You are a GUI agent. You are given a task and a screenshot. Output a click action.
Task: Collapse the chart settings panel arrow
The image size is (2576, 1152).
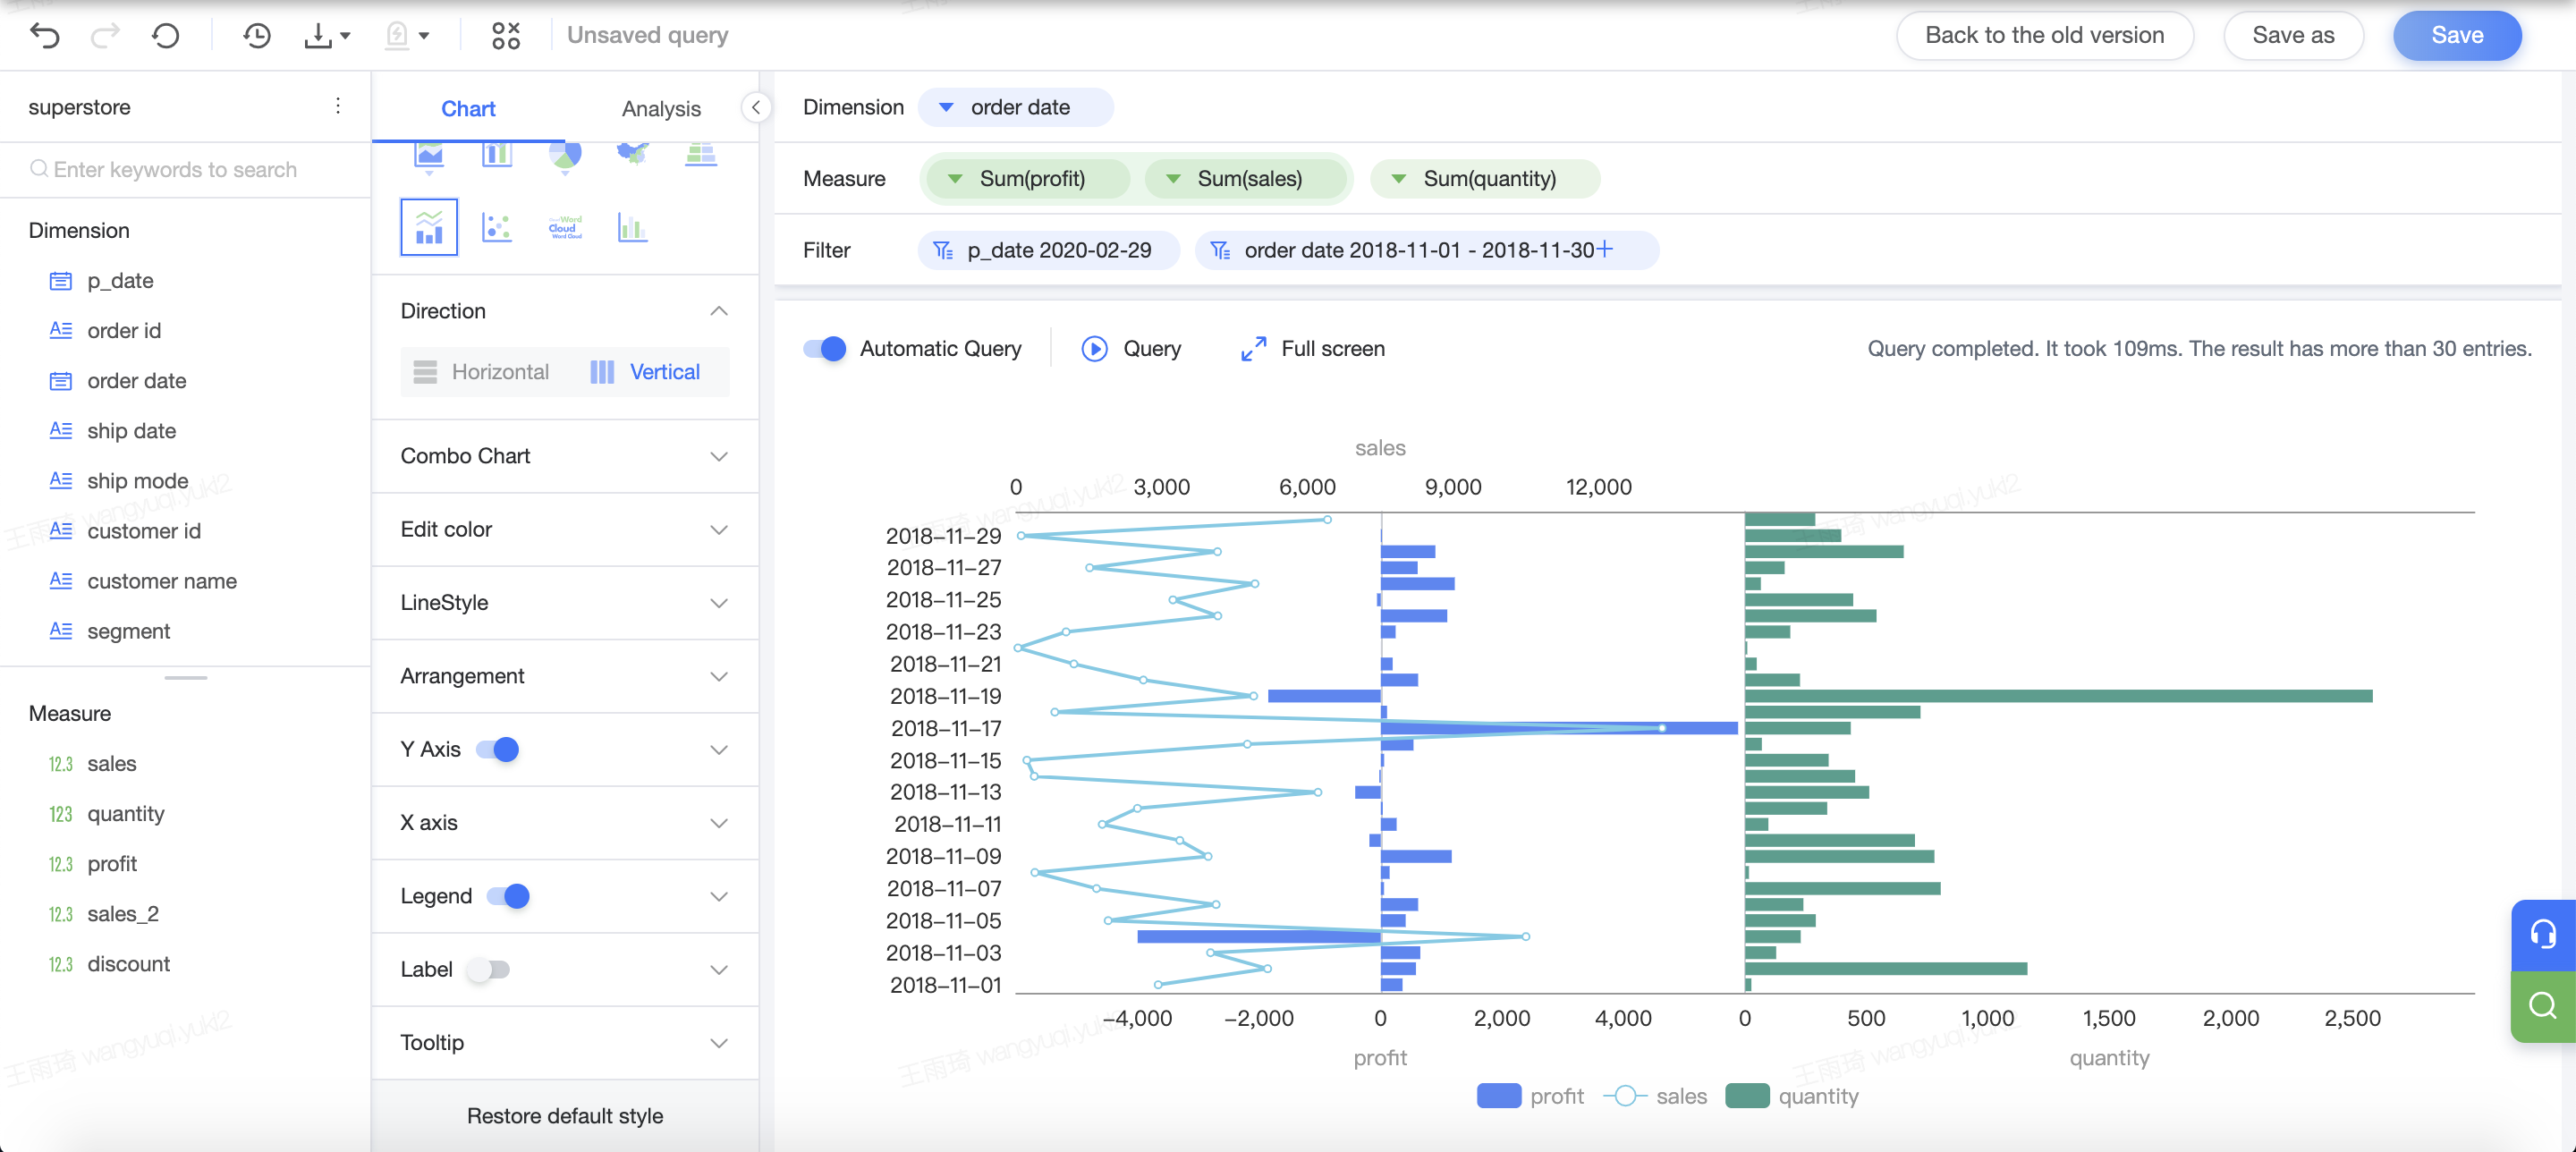pyautogui.click(x=756, y=107)
